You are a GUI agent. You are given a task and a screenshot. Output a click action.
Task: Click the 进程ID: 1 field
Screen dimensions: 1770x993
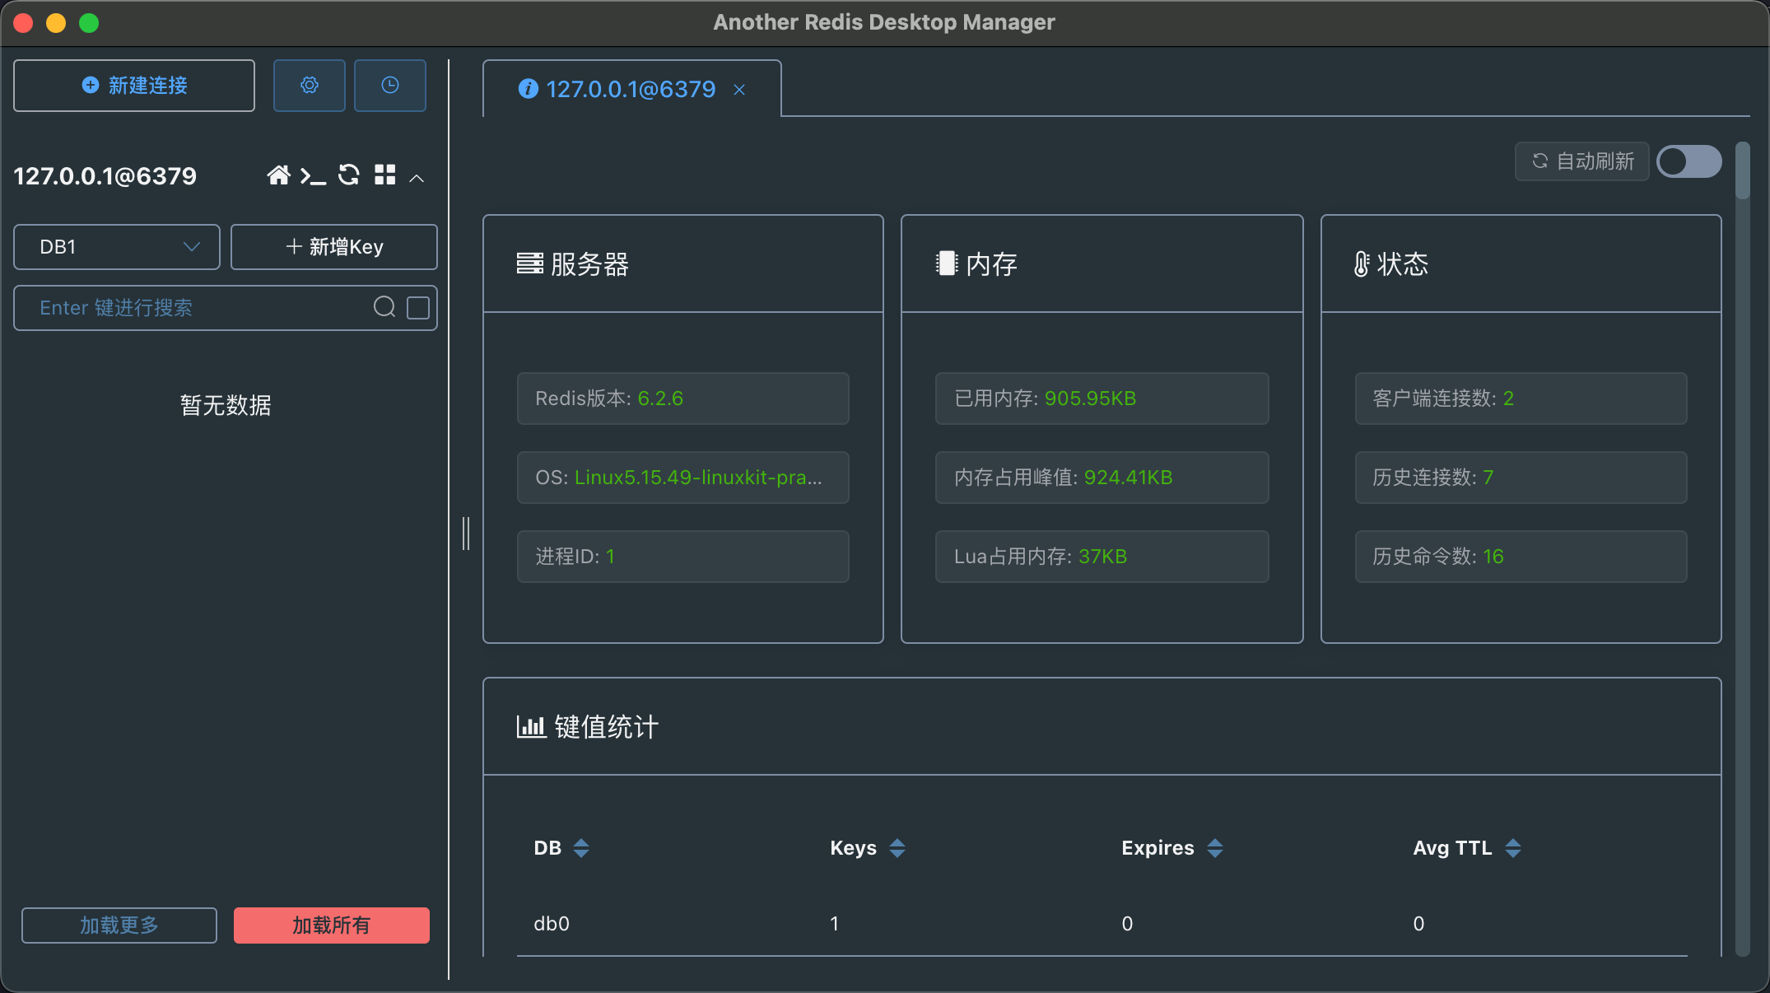(683, 557)
